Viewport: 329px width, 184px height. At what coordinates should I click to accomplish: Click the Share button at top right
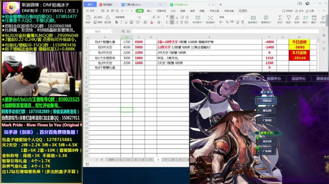point(310,10)
